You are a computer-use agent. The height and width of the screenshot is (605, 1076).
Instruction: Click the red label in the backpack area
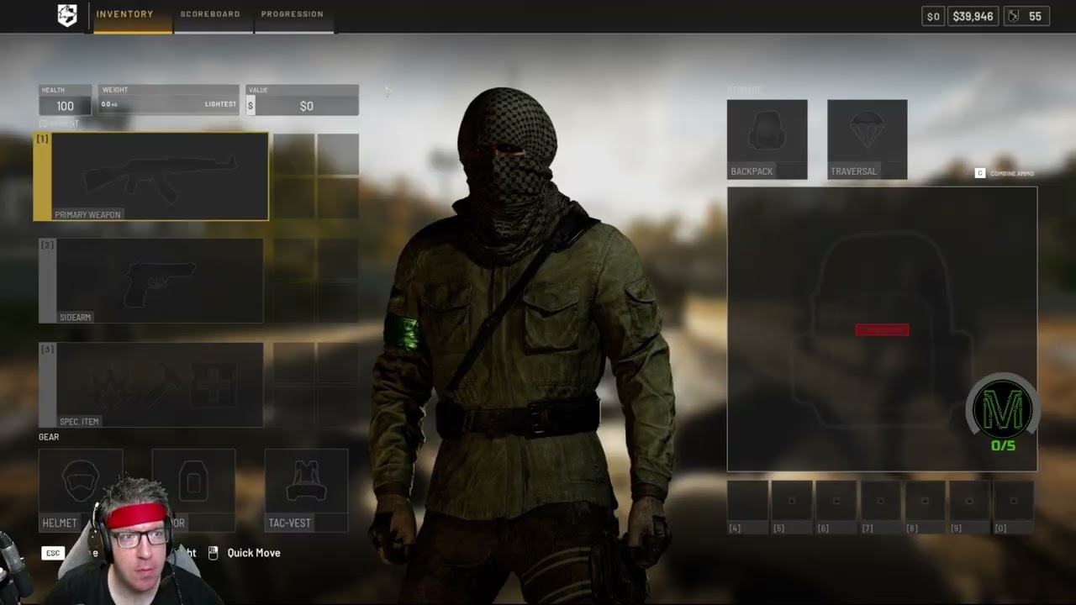coord(882,330)
